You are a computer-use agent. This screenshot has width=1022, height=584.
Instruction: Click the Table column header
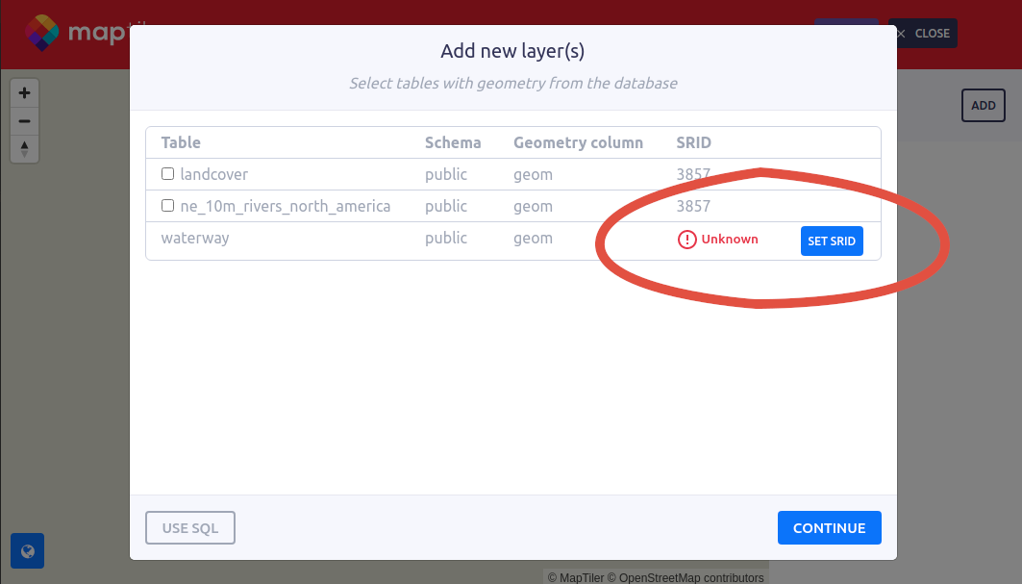[x=181, y=142]
